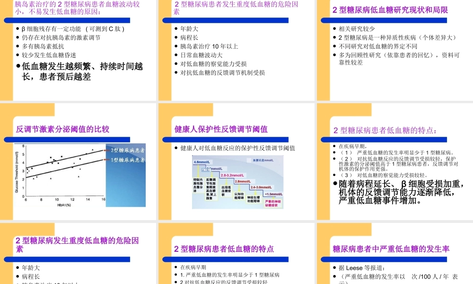Click the <1.5mmol/L label in the diagram
The image size is (473, 284).
click(x=273, y=194)
